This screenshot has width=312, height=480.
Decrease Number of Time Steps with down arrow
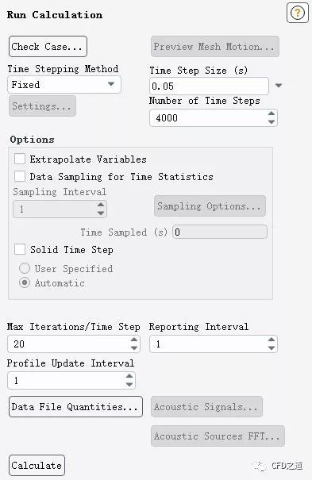pos(272,121)
